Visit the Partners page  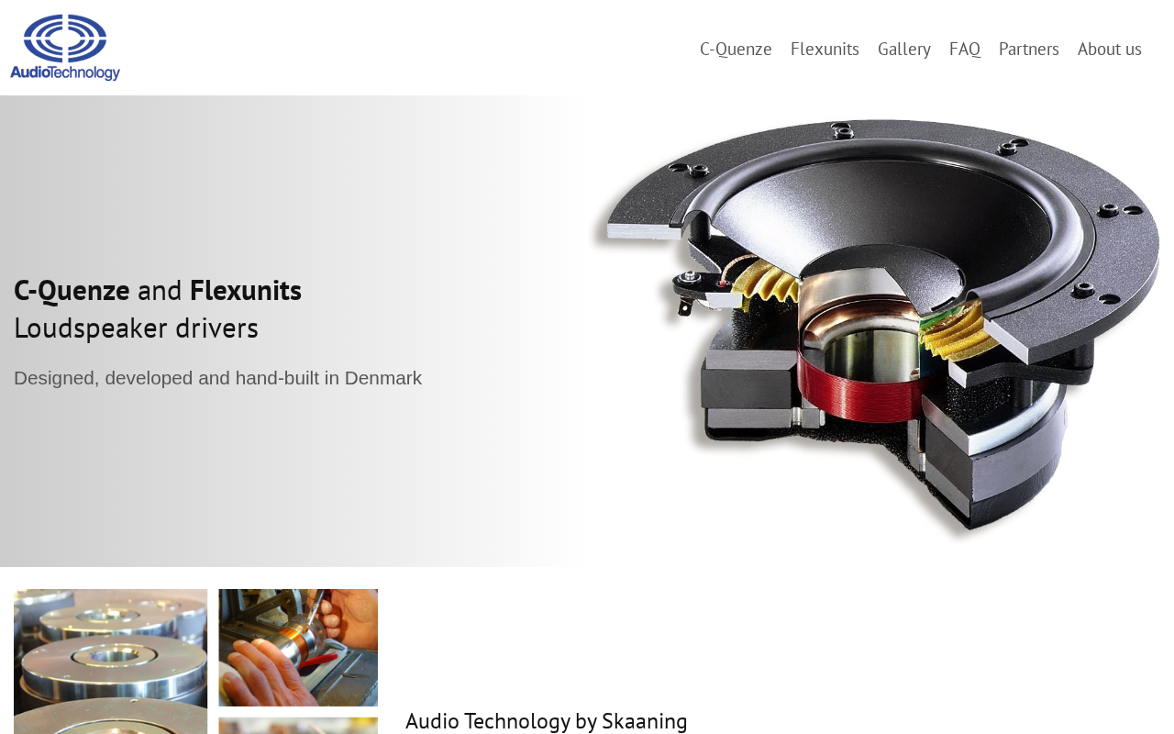(x=1029, y=49)
